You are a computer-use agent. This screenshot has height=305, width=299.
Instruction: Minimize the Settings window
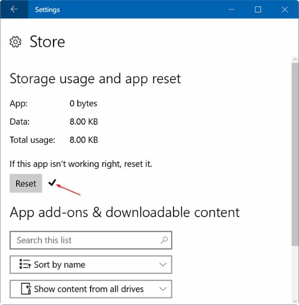(231, 9)
